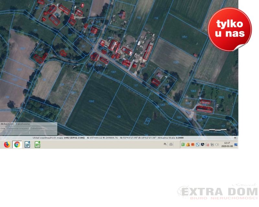This screenshot has width=259, height=207.
Task: Open the green sync tray icon
Action: [183, 145]
